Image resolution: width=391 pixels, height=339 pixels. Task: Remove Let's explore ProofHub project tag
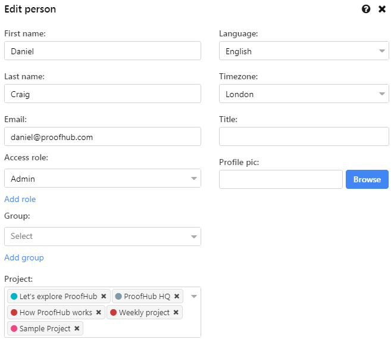coord(104,296)
